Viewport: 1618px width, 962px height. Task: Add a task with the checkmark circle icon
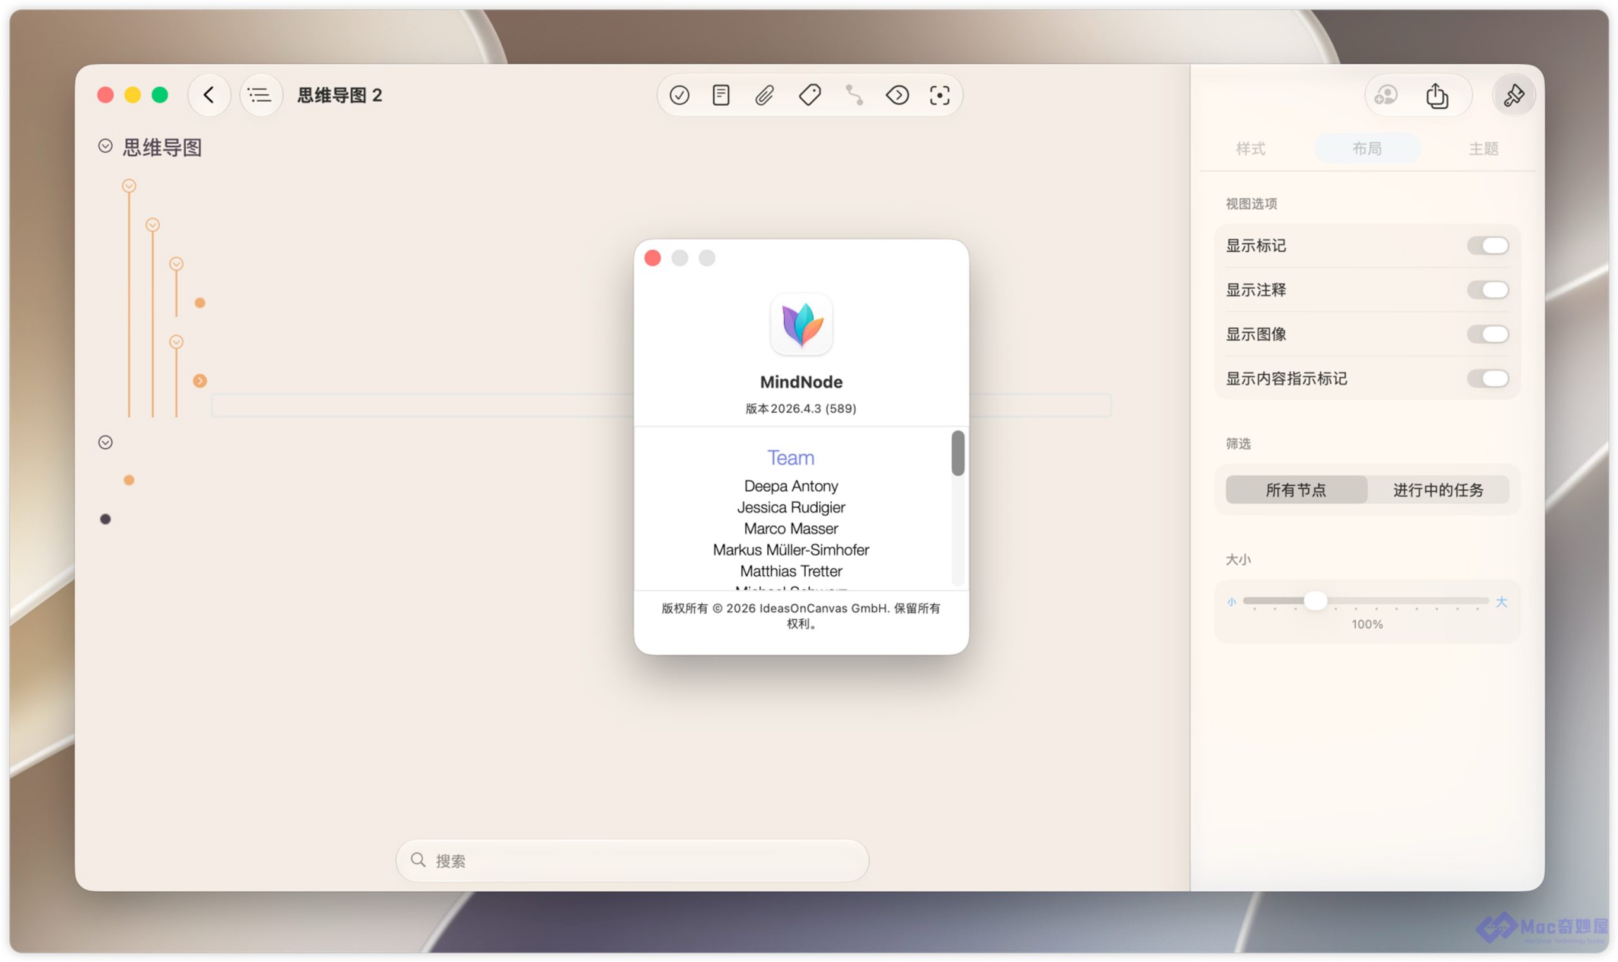pos(679,95)
